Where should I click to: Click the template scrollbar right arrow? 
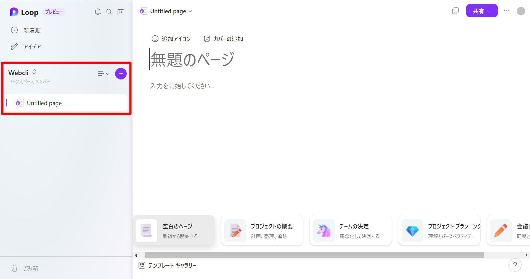point(526,255)
